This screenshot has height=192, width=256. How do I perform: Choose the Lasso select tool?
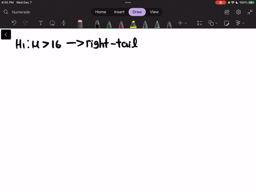[x=52, y=23]
